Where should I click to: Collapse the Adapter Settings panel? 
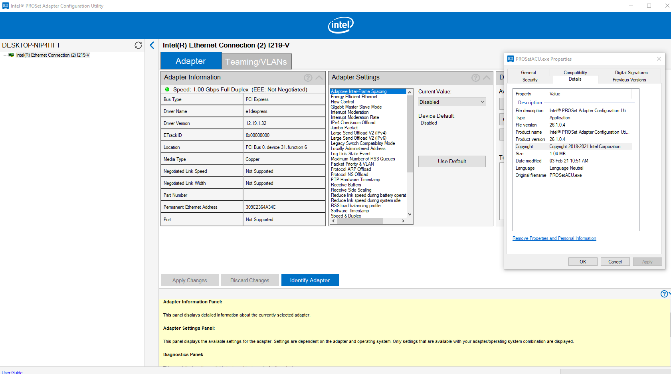pos(487,77)
